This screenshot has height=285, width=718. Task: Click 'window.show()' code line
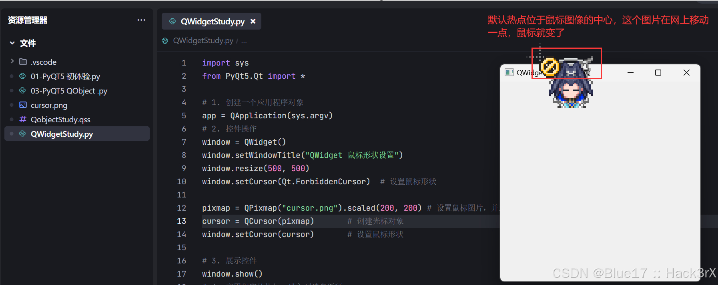click(232, 274)
